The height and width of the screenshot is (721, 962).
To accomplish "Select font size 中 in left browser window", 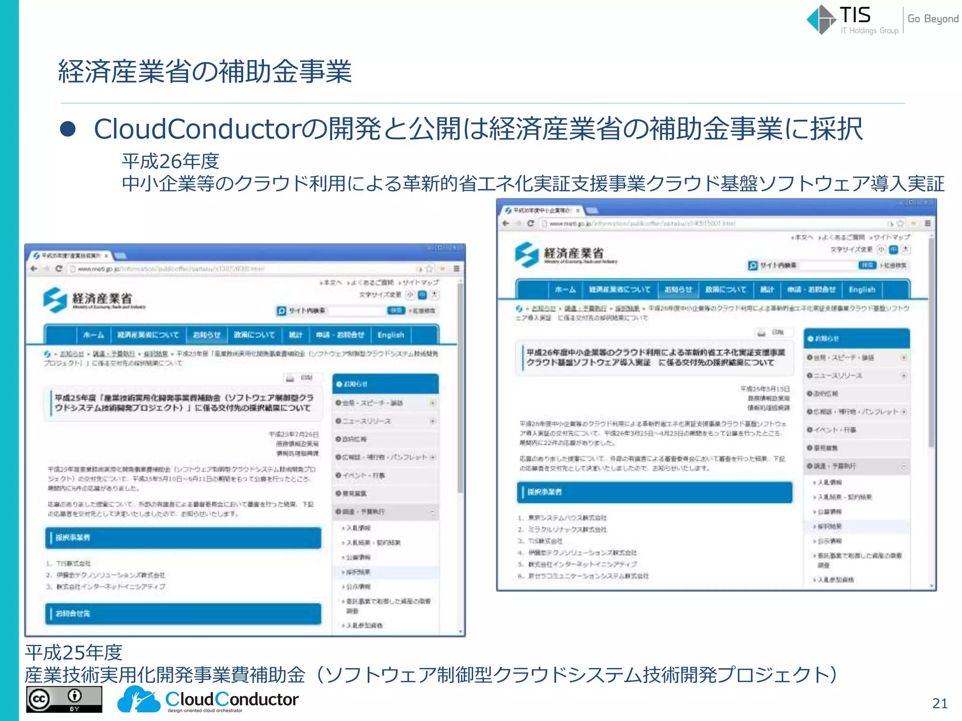I will point(422,295).
